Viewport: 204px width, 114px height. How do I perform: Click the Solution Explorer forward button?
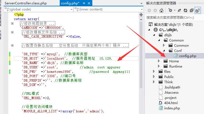[x=155, y=10]
